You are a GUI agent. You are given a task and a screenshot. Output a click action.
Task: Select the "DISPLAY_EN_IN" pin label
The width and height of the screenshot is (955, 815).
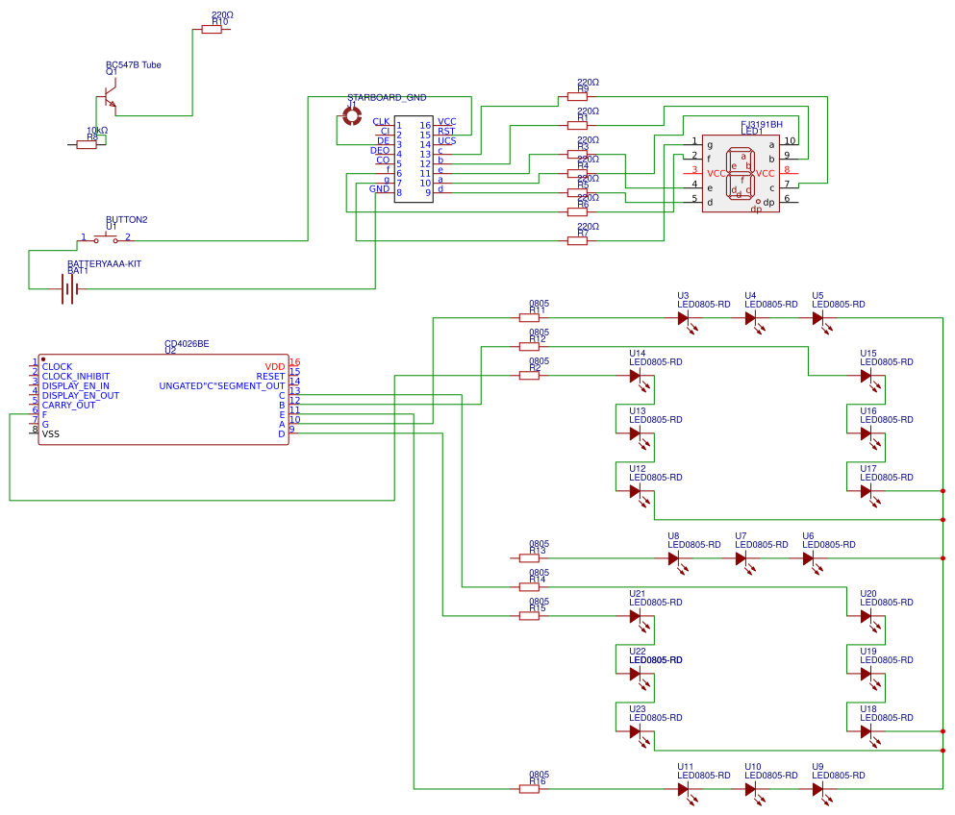76,386
